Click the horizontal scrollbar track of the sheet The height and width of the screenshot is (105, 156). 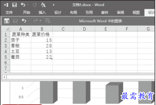click(81, 77)
